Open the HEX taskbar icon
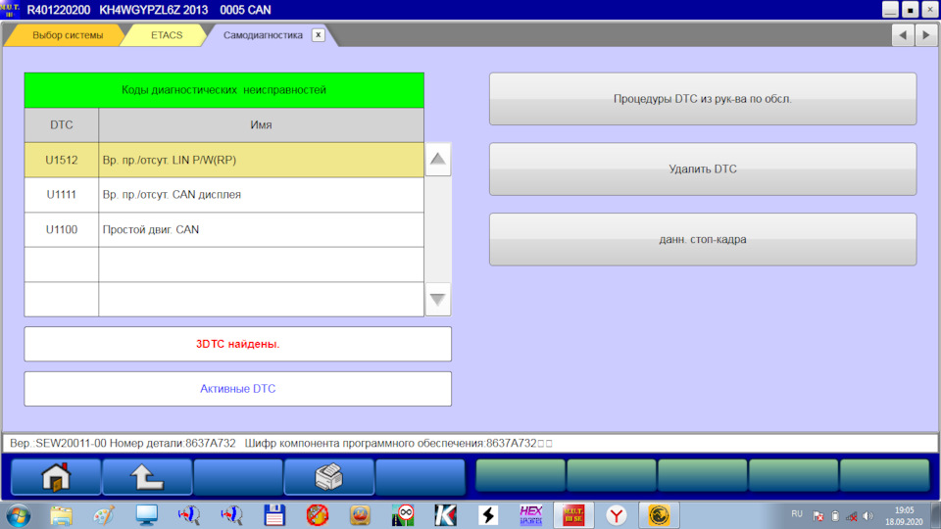Image resolution: width=941 pixels, height=529 pixels. point(530,515)
